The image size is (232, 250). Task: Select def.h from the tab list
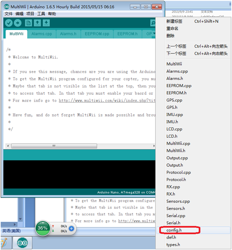(193, 237)
